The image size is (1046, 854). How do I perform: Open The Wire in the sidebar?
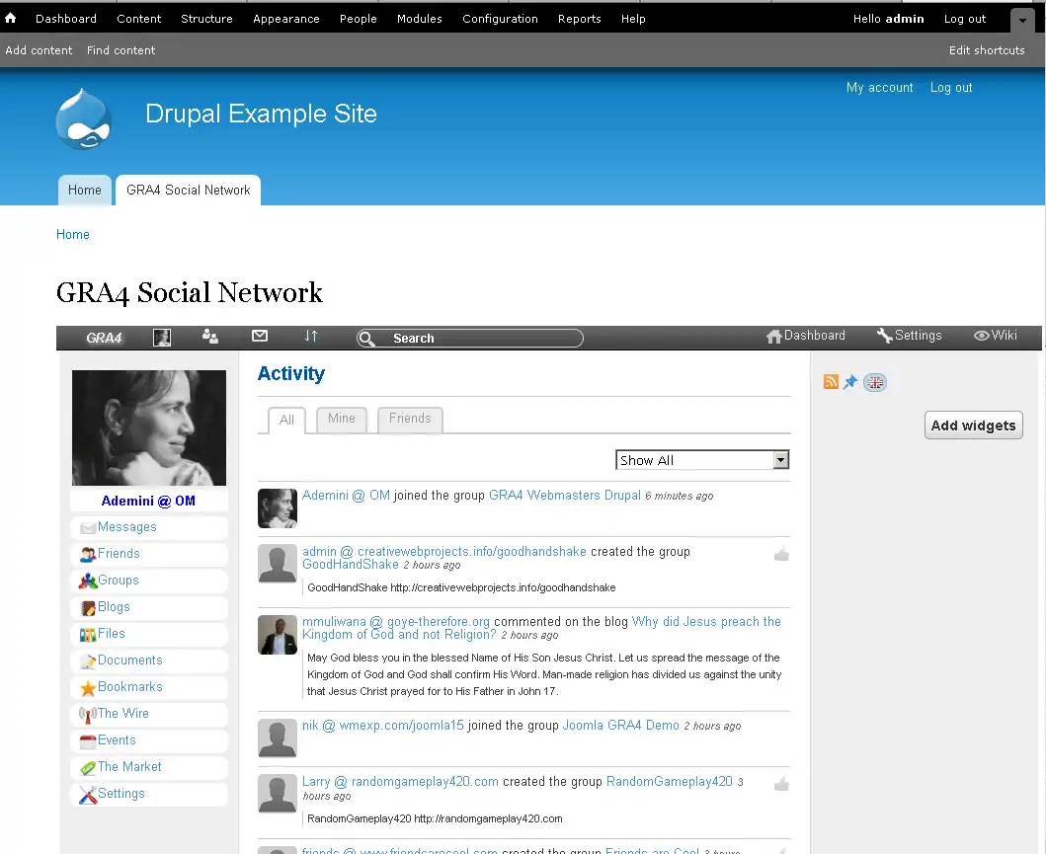(x=149, y=714)
